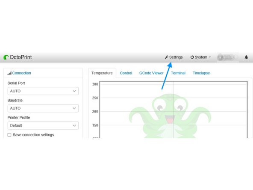
Task: Open the notifications bell
Action: (x=246, y=57)
